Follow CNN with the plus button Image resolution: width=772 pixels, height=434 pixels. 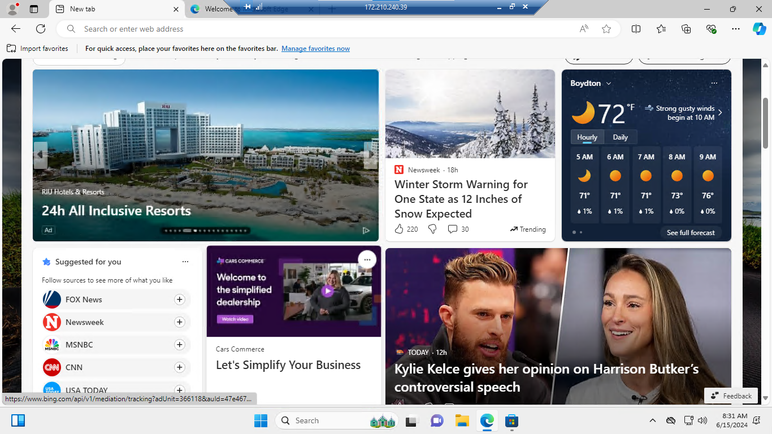[x=180, y=367]
